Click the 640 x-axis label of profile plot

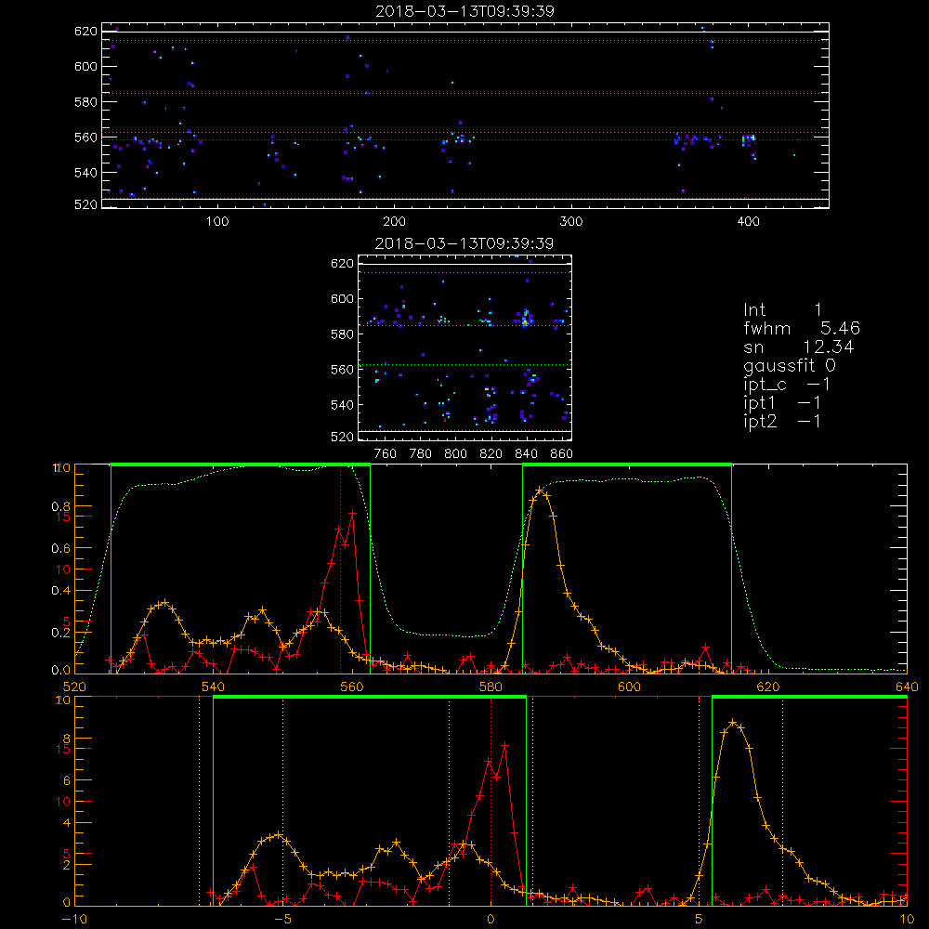(907, 687)
